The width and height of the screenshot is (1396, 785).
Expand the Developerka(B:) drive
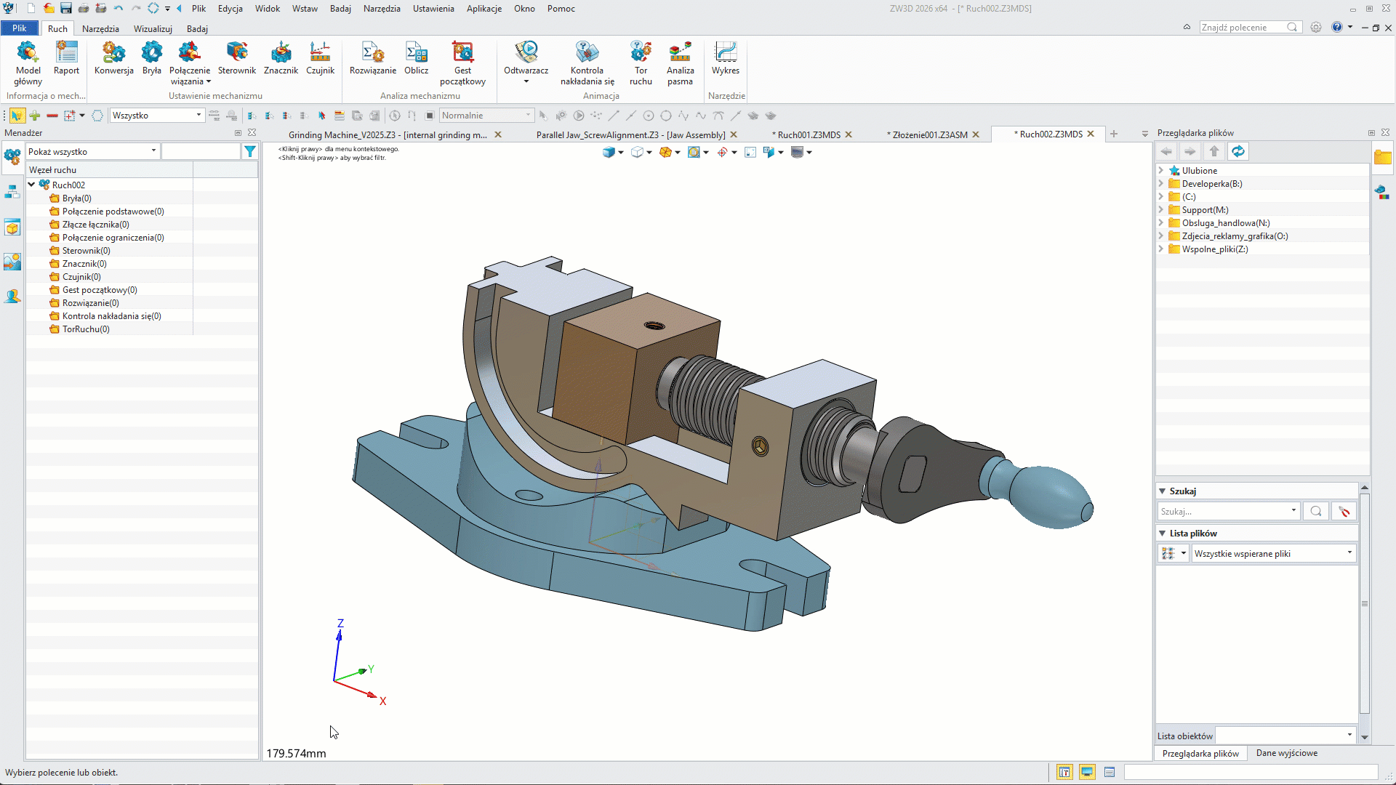point(1161,183)
